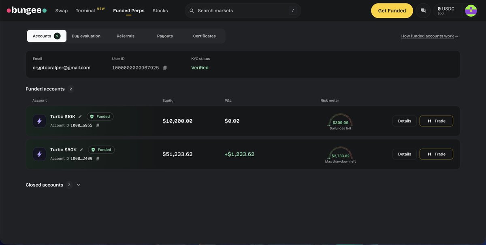Click the Turbo $50K lightning icon
The width and height of the screenshot is (486, 245).
tap(39, 154)
